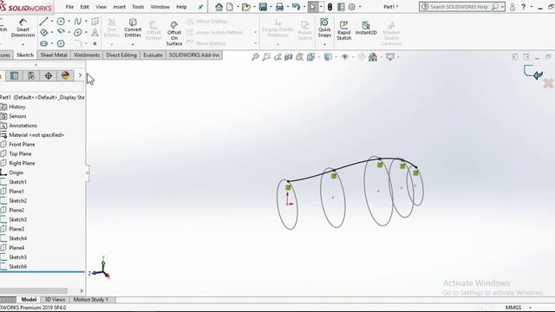Click the user login icon
Screen dimensions: 555x312
(513, 7)
